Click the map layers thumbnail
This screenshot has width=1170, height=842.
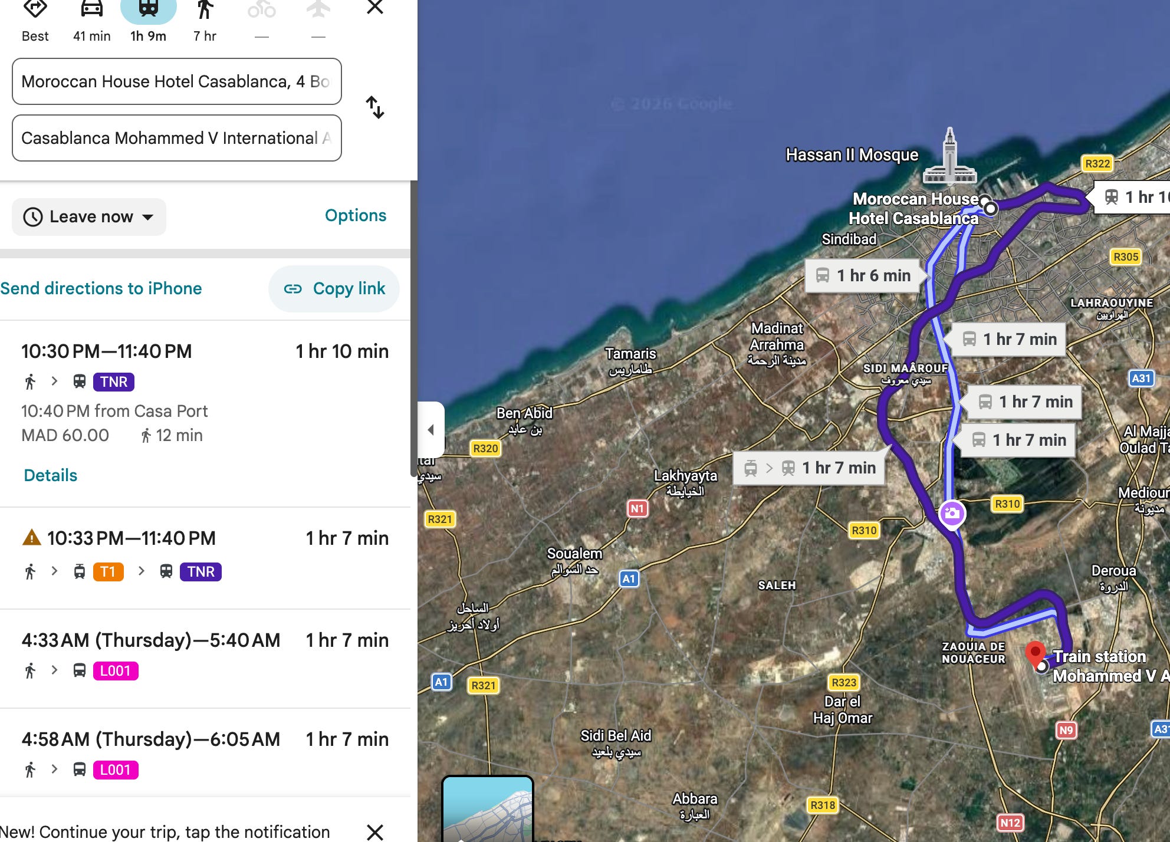pyautogui.click(x=488, y=809)
